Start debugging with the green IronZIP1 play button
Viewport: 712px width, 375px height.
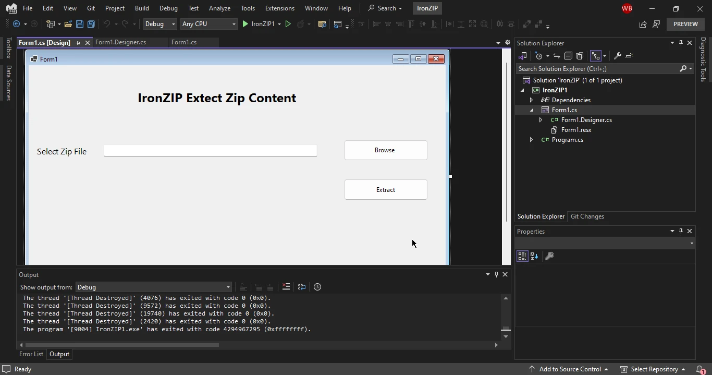pyautogui.click(x=245, y=24)
